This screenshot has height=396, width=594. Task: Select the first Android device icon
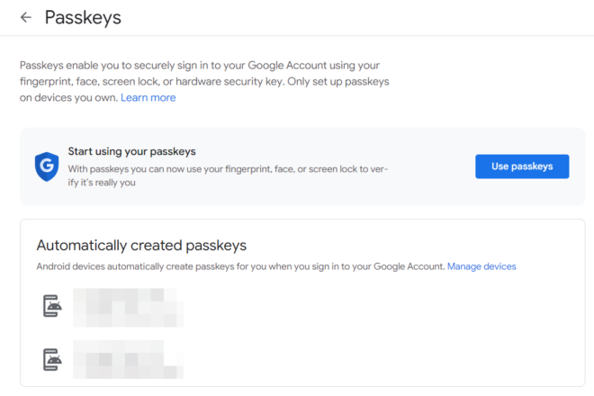click(x=52, y=306)
